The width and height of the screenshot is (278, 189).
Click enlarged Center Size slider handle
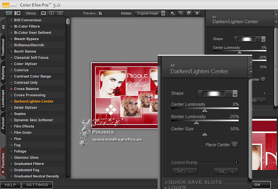[x=205, y=134]
